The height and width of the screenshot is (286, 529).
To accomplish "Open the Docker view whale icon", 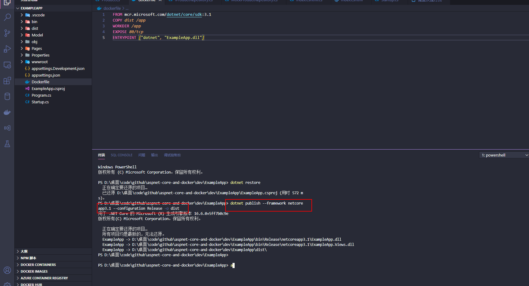I will point(7,112).
